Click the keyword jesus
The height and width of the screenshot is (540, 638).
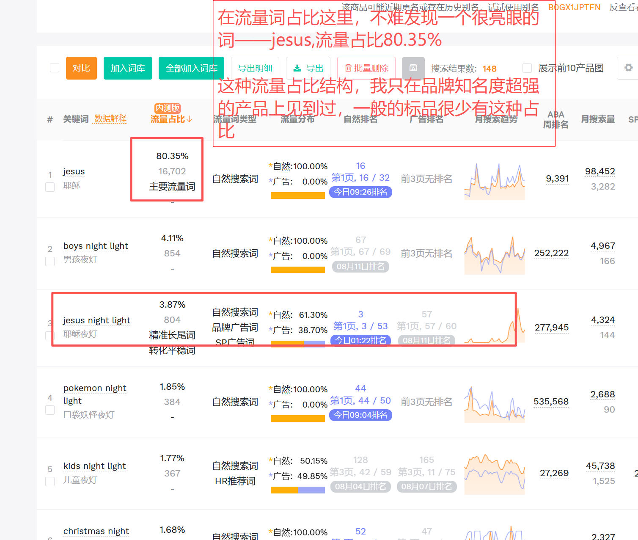click(74, 171)
